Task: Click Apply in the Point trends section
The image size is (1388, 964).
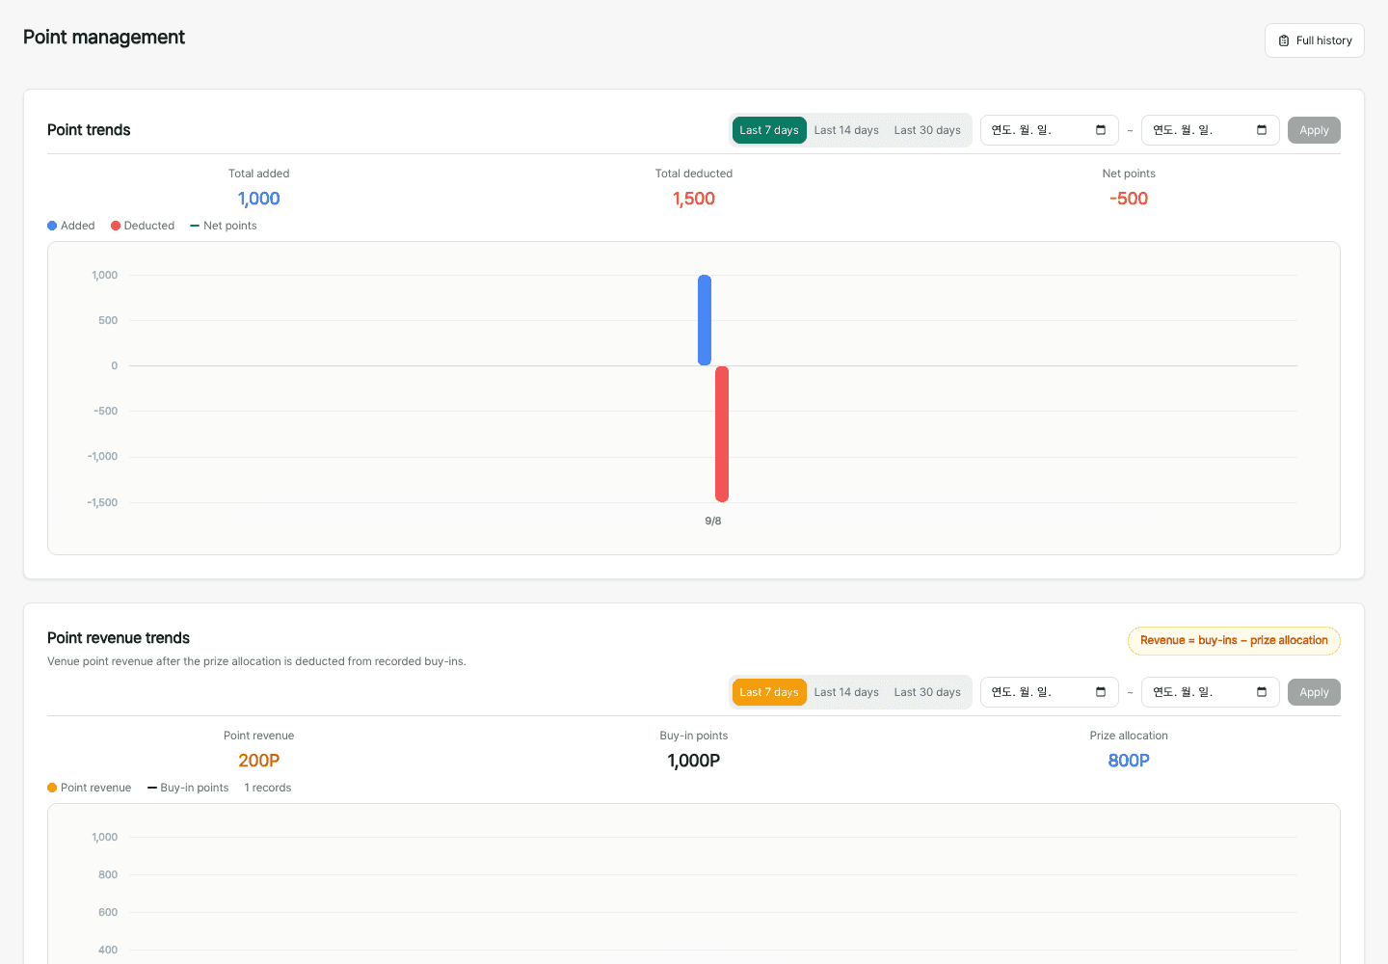Action: pyautogui.click(x=1314, y=130)
